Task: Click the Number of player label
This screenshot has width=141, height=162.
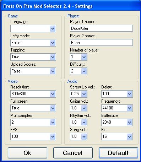Action: pos(85,50)
